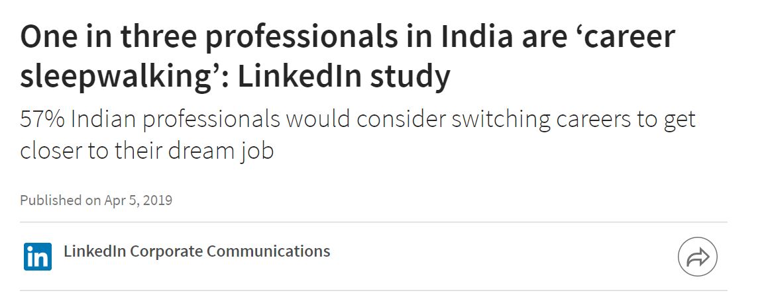Screen dimensions: 764x299
Task: Click 'Indian professionals' in the subtitle
Action: point(176,121)
